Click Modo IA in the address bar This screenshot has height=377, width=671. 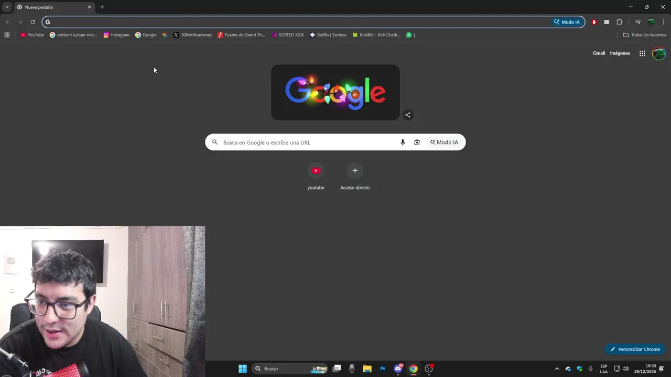[x=567, y=22]
